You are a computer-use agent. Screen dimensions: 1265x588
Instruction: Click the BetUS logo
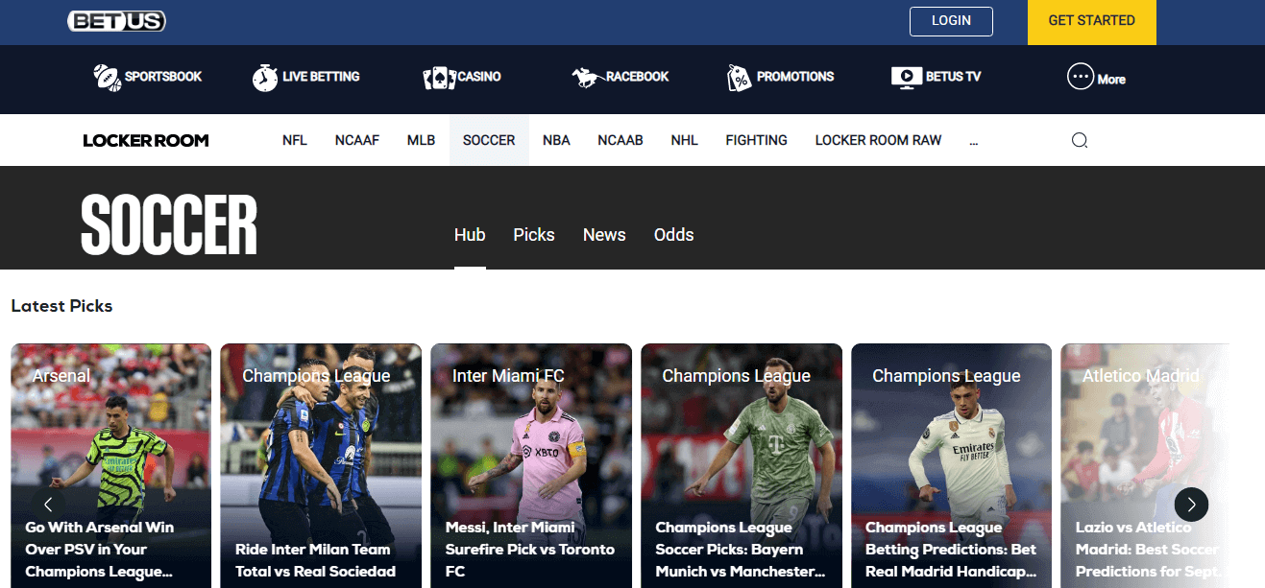116,20
